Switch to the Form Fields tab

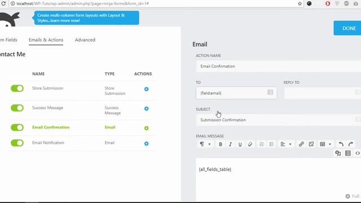click(x=8, y=40)
